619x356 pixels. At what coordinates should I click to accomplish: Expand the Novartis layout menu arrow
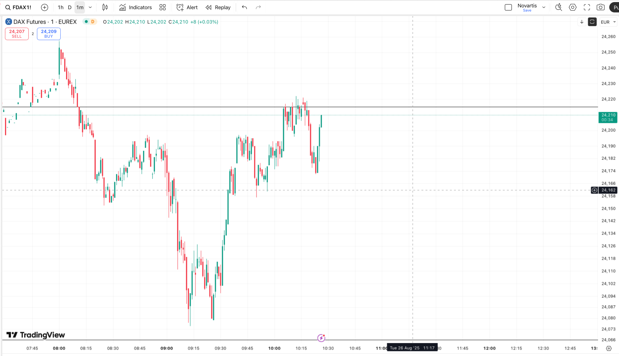click(x=544, y=7)
